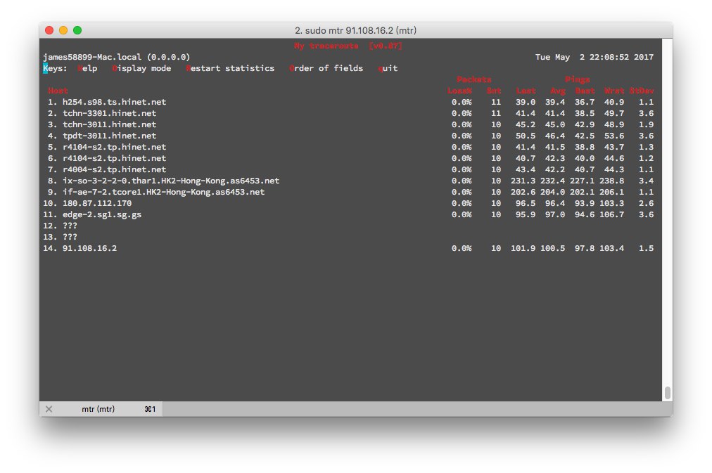Click the window title sudo mtr 91.108.16.2
Screen dimensions: 712x473
[355, 30]
